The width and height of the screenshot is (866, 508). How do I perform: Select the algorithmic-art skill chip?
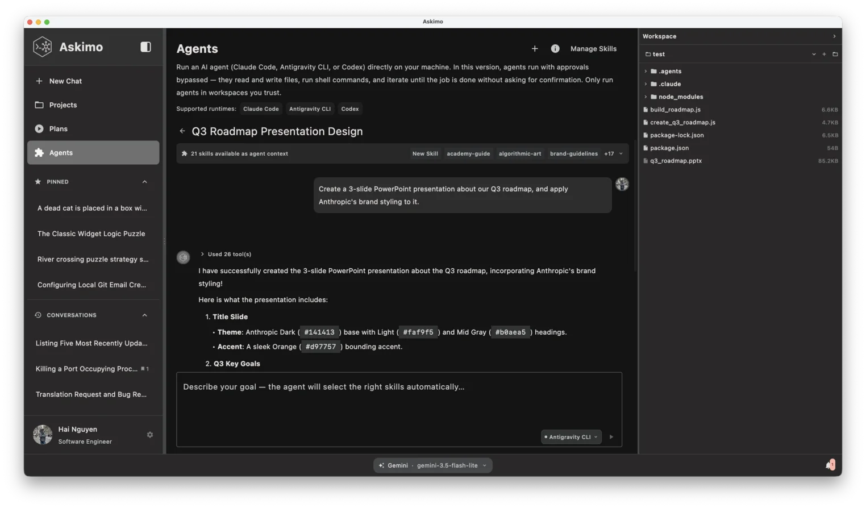point(520,154)
